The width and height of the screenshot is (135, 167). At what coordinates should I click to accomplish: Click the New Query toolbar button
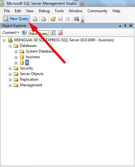tap(16, 19)
